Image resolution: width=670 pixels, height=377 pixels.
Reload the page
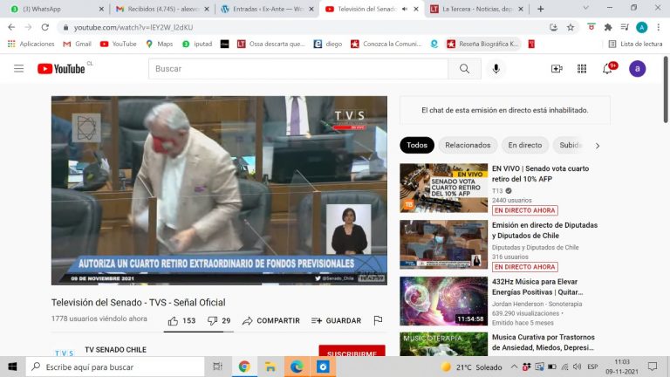[44, 27]
